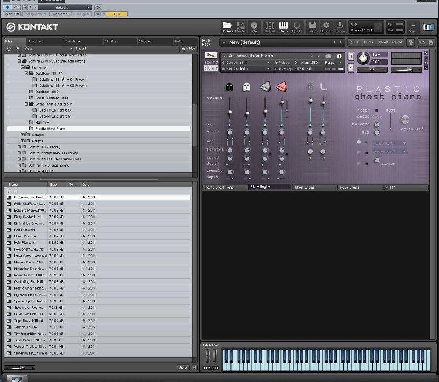Click the yellow HUI button
Viewport: 439px width, 382px height.
click(117, 14)
